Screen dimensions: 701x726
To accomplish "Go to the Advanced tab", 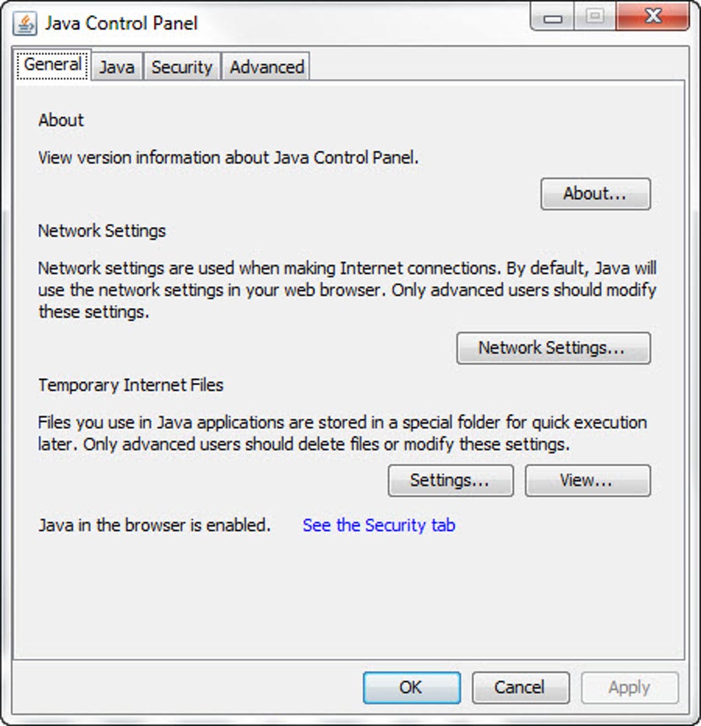I will pyautogui.click(x=267, y=67).
